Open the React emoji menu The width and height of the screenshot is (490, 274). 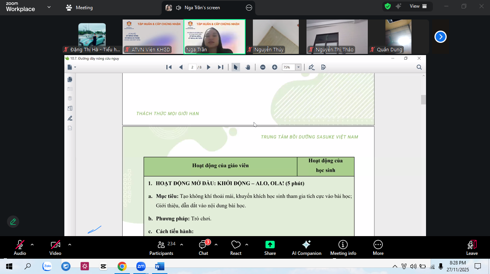(236, 245)
